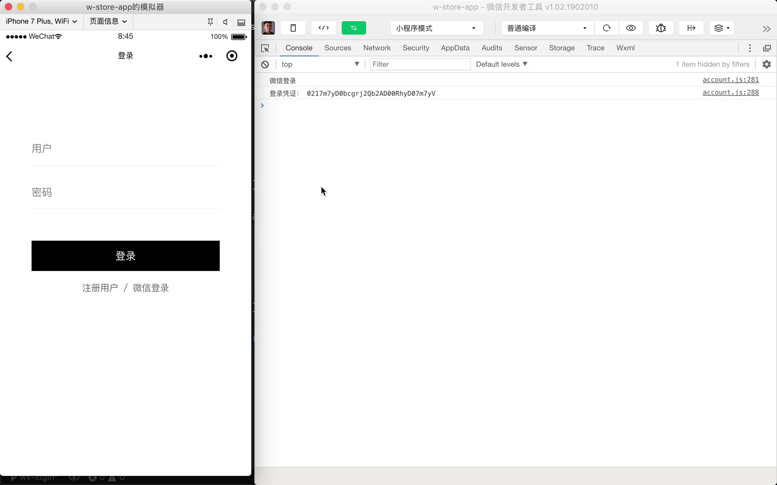Open the account.js:288 source link
The image size is (777, 485).
click(x=730, y=93)
